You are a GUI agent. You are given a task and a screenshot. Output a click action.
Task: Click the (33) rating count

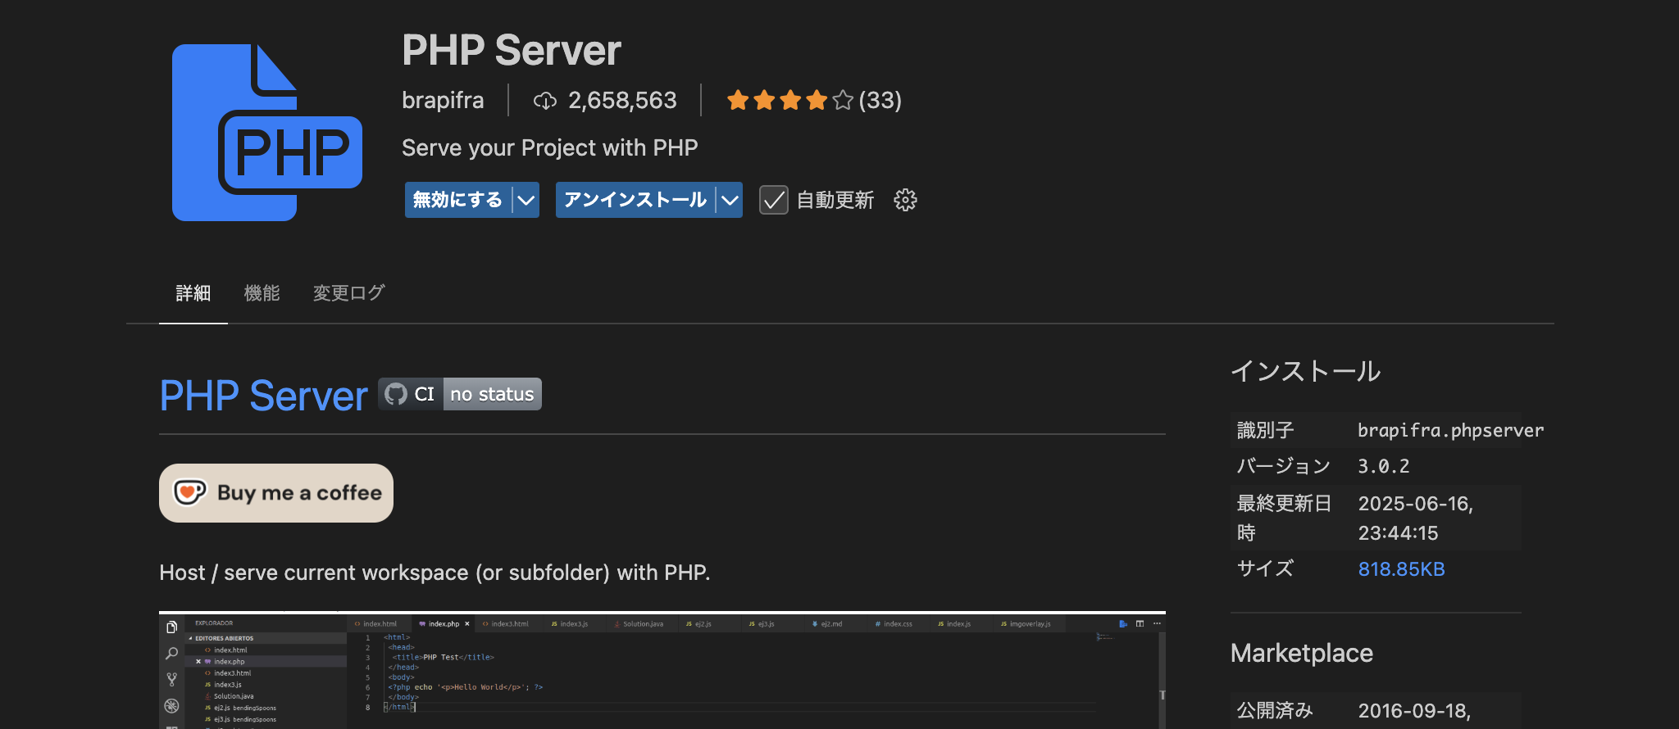880,101
